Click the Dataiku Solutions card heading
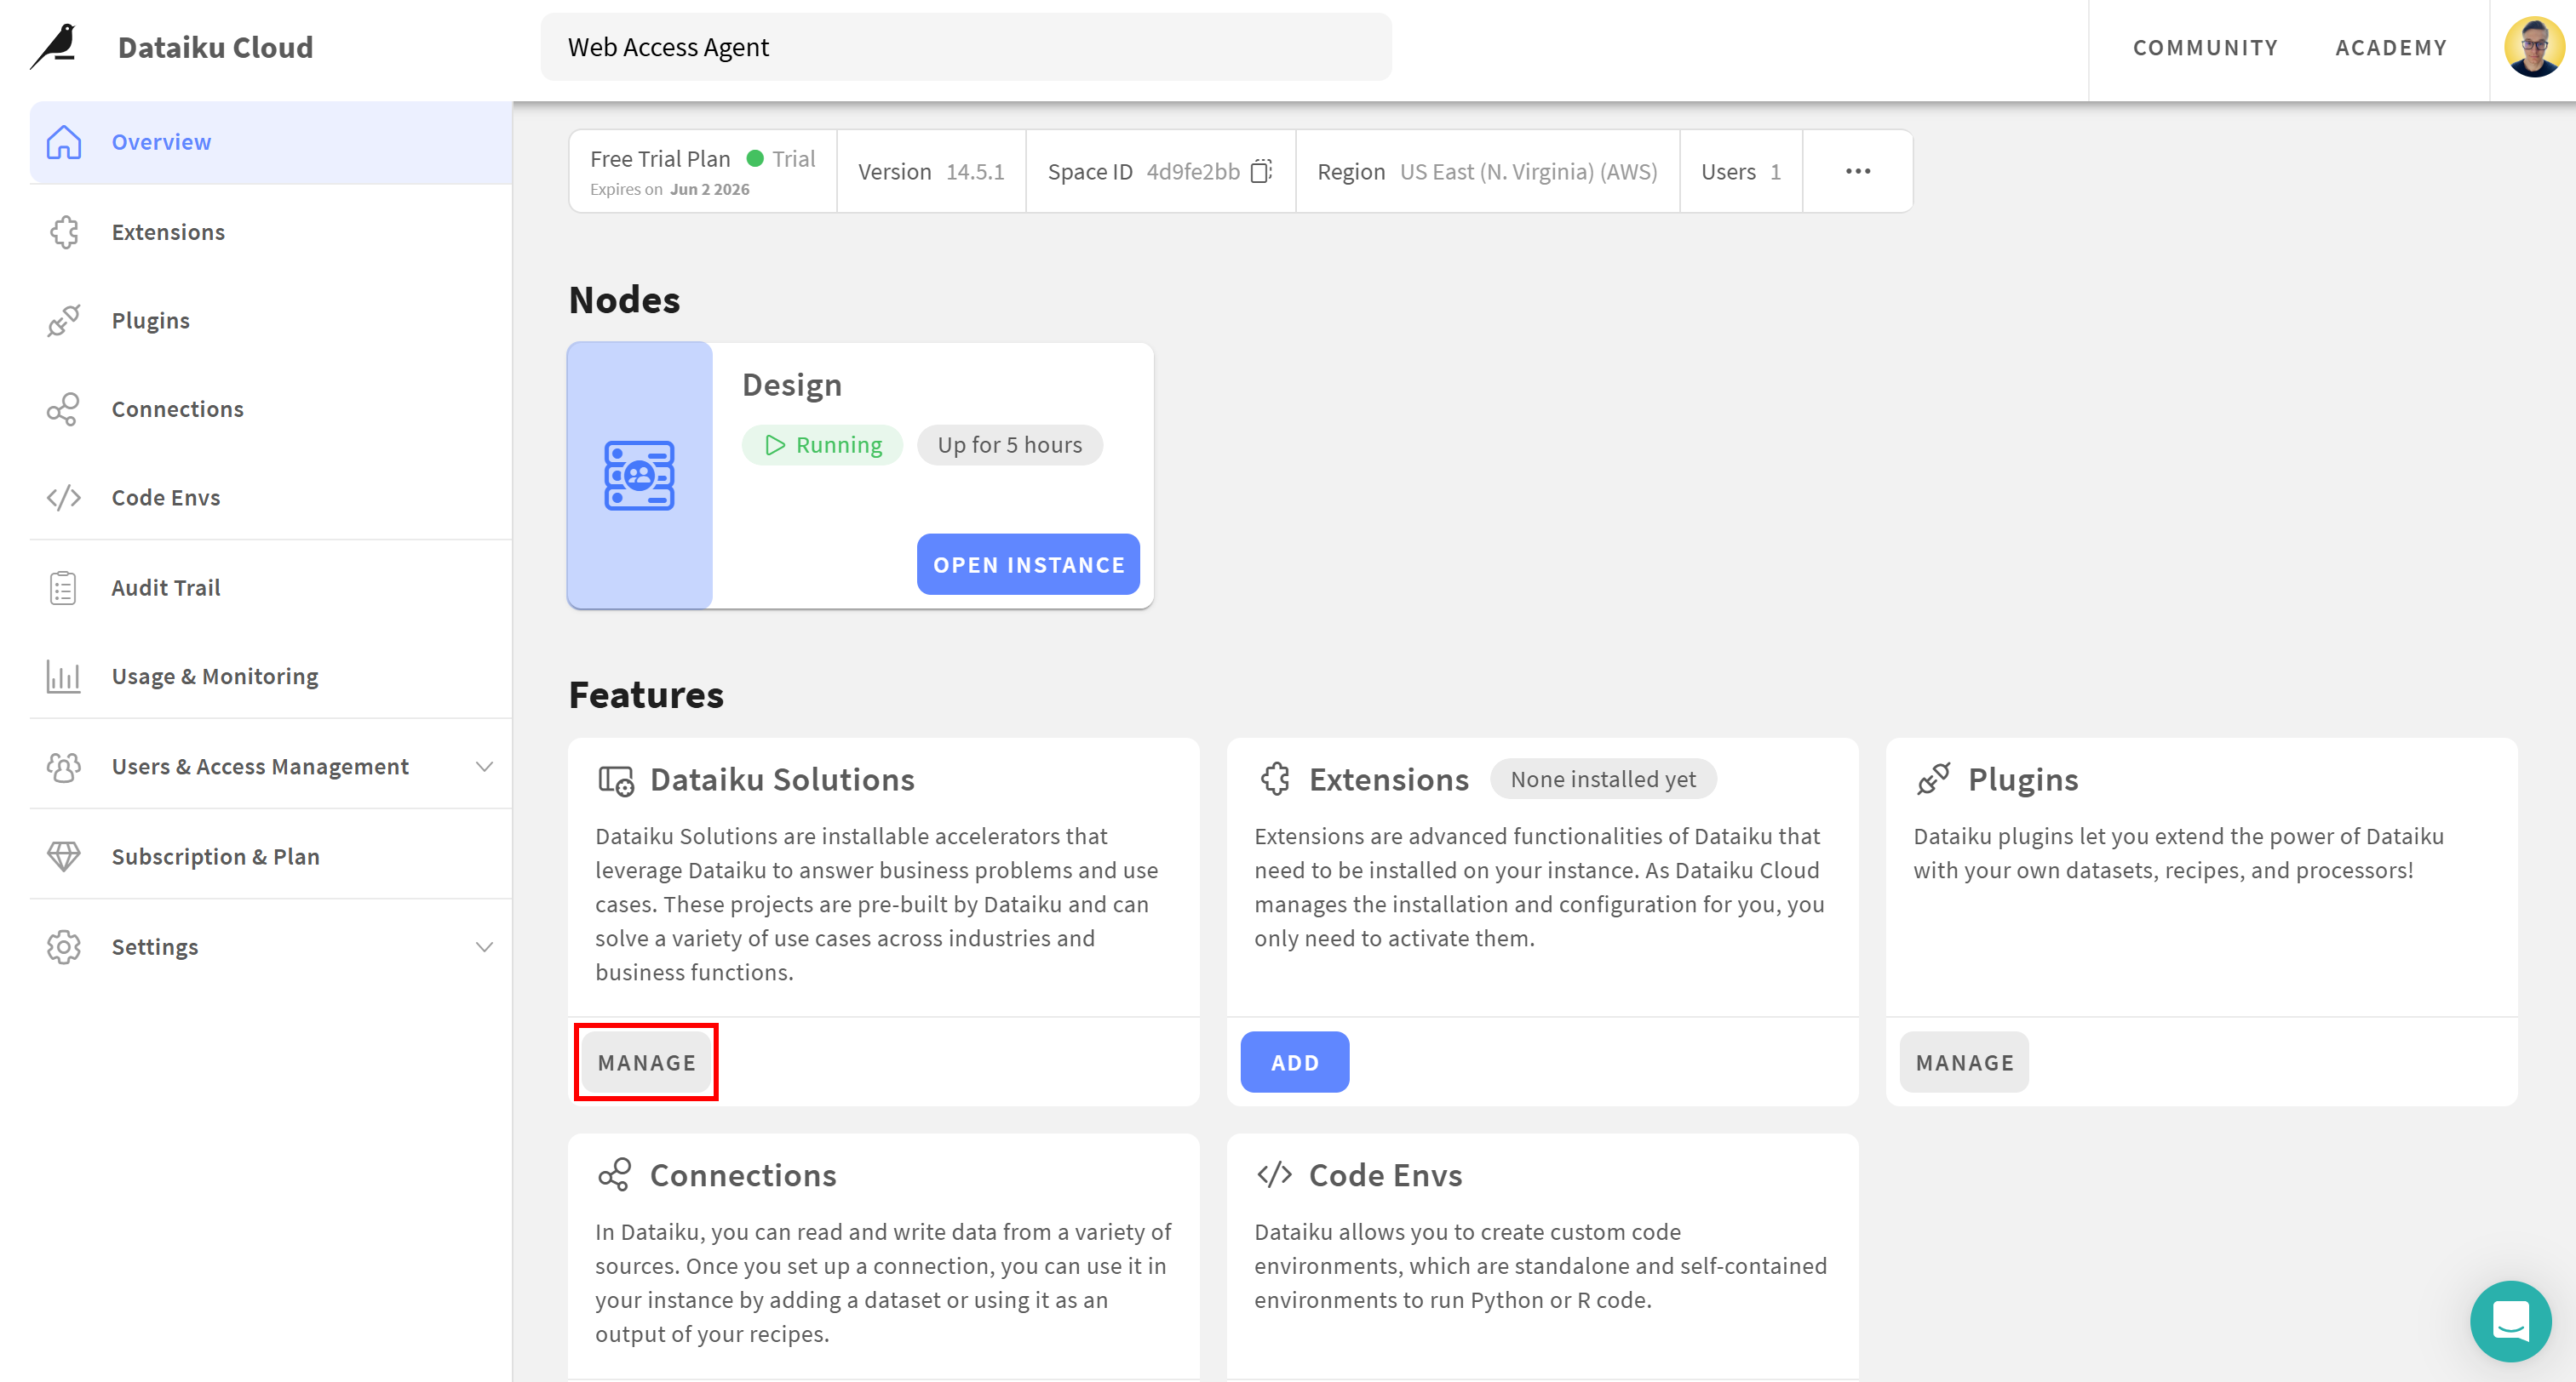 pyautogui.click(x=782, y=780)
